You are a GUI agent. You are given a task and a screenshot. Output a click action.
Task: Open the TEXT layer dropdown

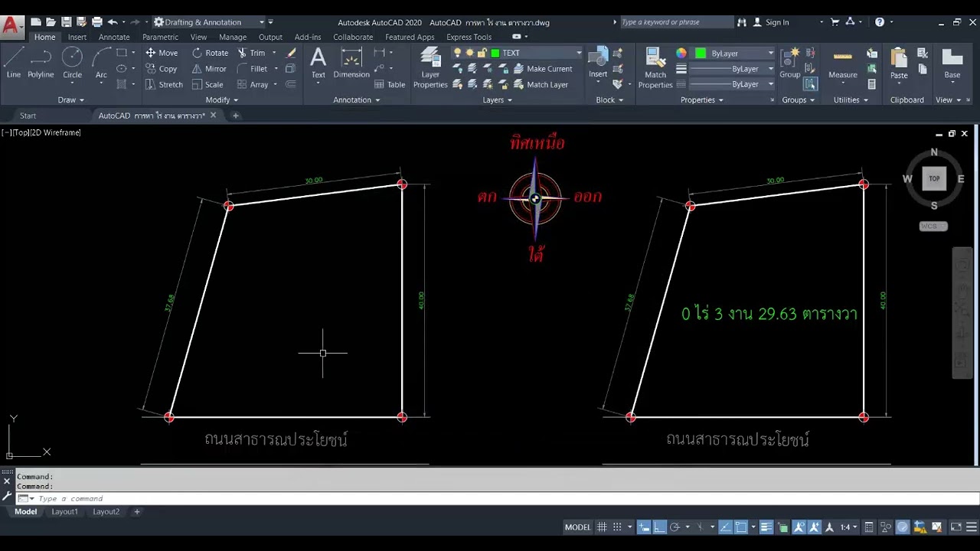click(x=579, y=53)
